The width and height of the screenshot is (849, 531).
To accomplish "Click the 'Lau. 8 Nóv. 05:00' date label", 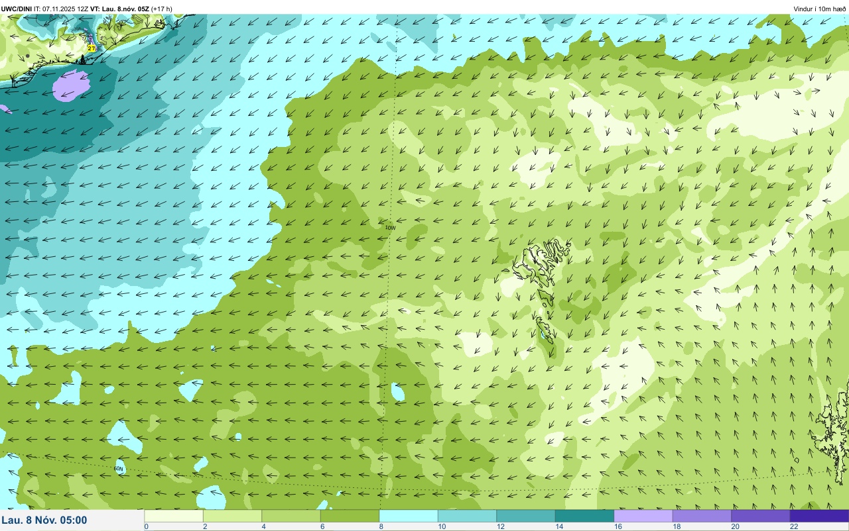I will (x=44, y=520).
